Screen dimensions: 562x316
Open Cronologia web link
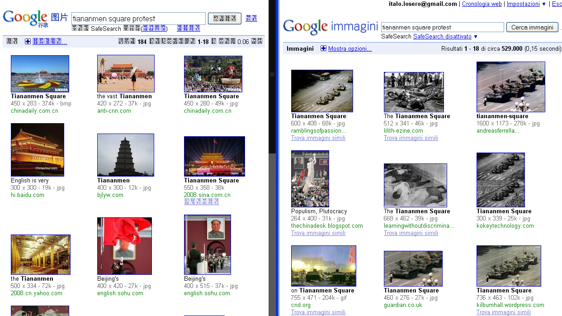tap(482, 4)
